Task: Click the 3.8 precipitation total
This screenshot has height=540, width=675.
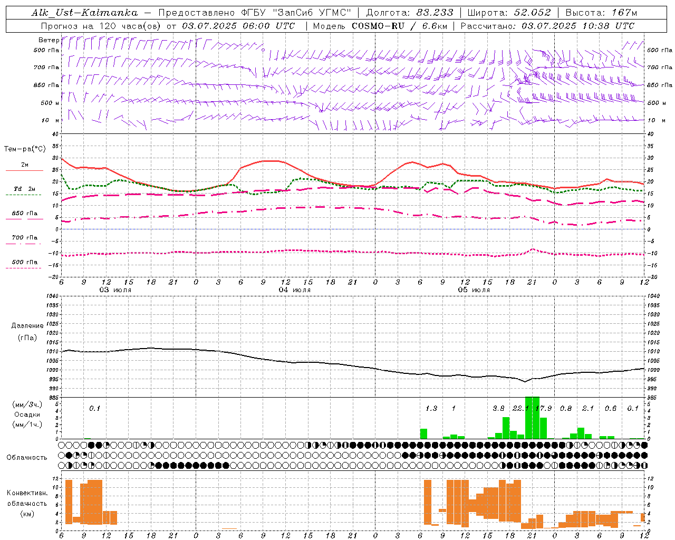Action: coord(498,409)
